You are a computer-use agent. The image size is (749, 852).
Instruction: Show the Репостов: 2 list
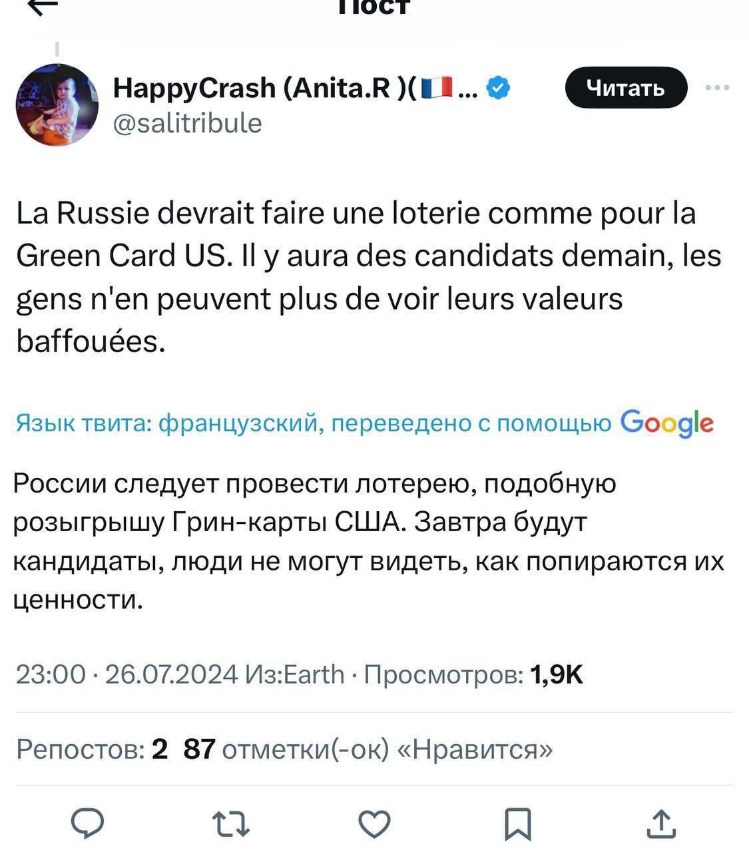click(92, 749)
